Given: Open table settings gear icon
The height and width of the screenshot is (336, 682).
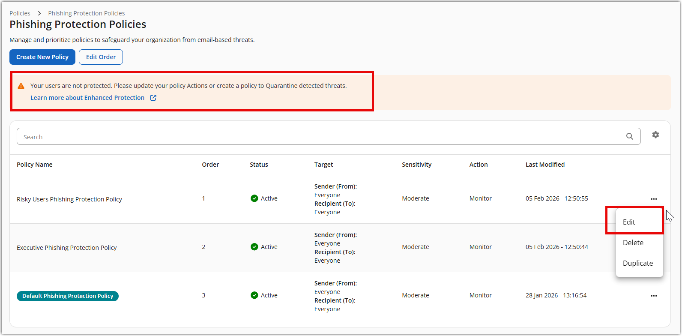Looking at the screenshot, I should (x=655, y=135).
